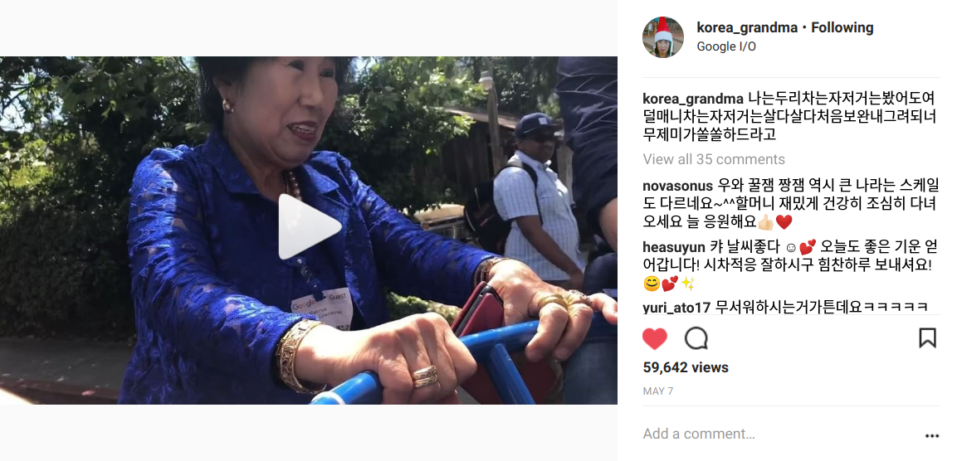
Task: Click korea_grandma username in caption
Action: (693, 99)
